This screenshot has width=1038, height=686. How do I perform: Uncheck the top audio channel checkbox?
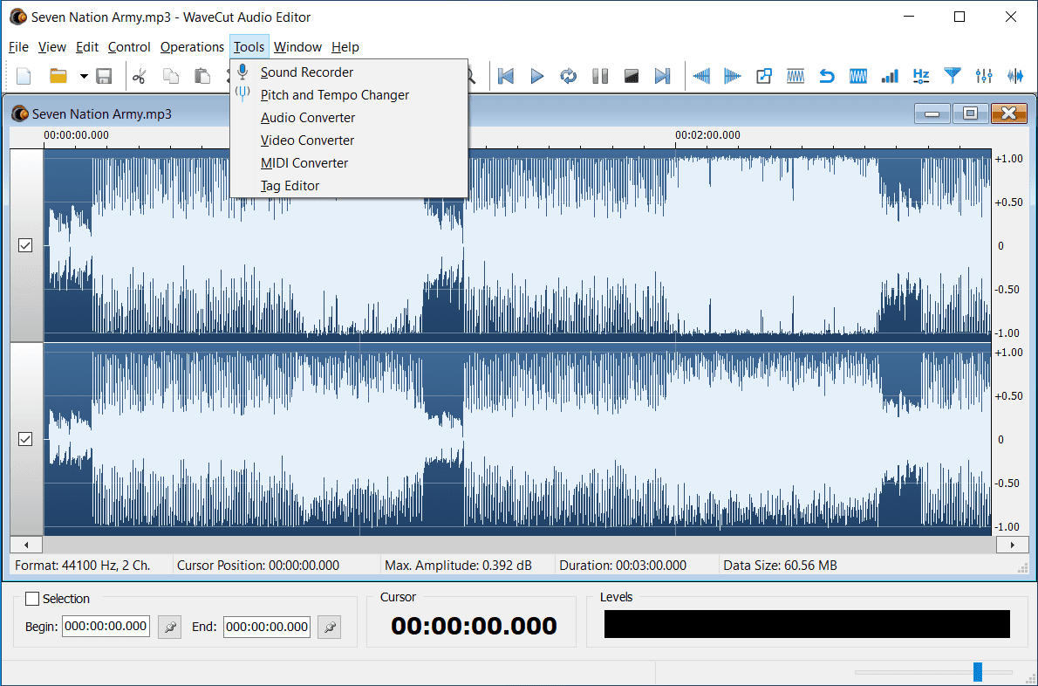pos(25,246)
